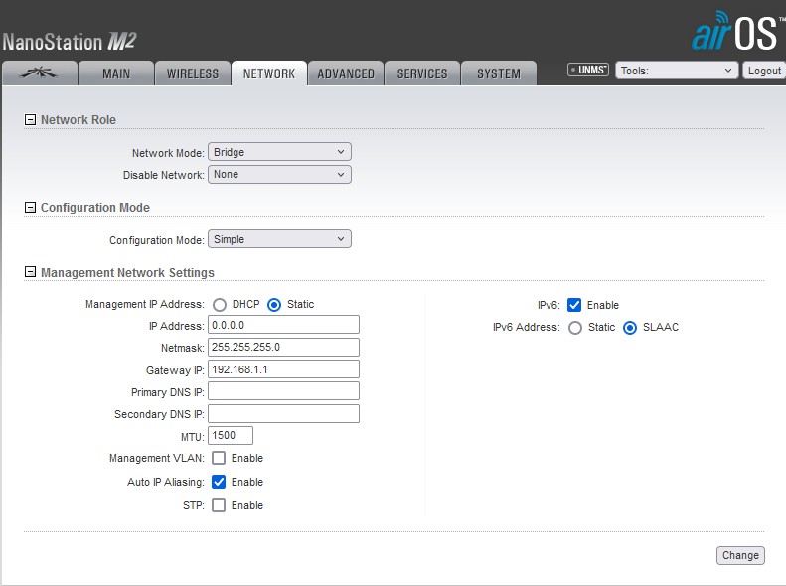Open the Disable Network dropdown
The image size is (786, 586).
tap(279, 174)
